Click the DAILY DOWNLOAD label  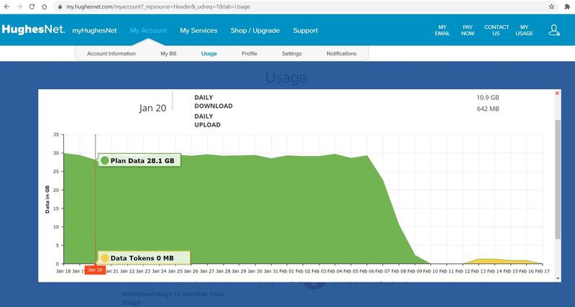213,101
